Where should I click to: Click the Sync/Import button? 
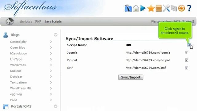point(131,77)
